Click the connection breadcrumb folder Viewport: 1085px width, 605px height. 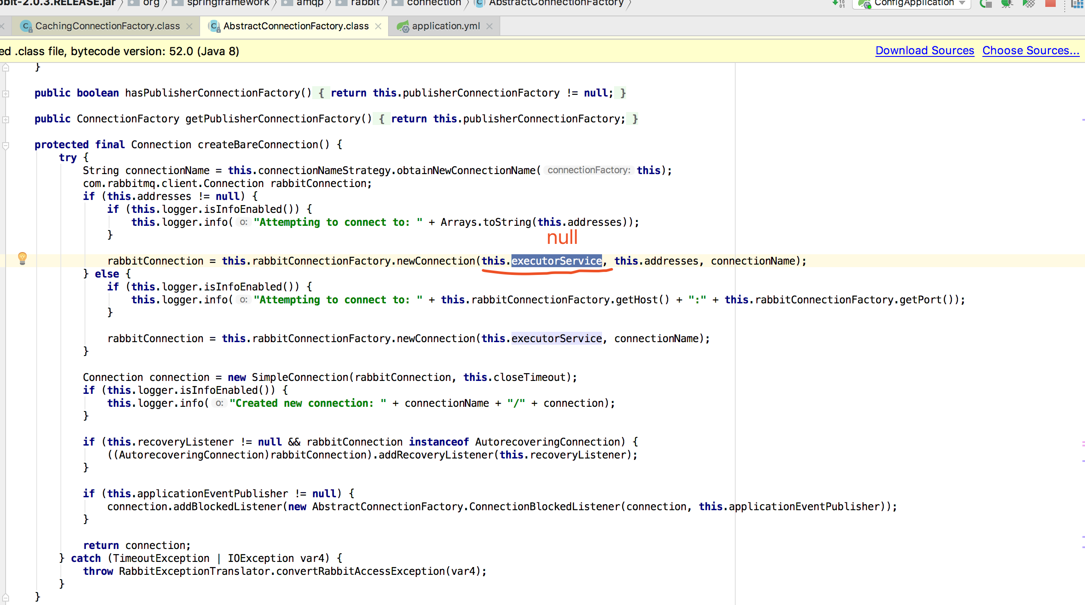[433, 3]
